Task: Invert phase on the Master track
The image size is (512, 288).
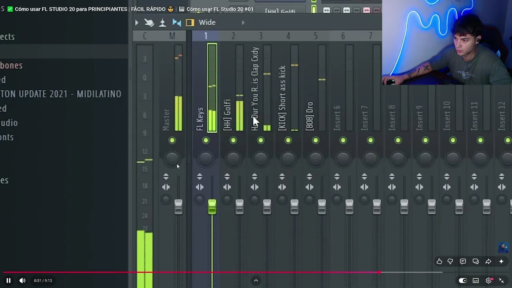Action: pos(166,176)
